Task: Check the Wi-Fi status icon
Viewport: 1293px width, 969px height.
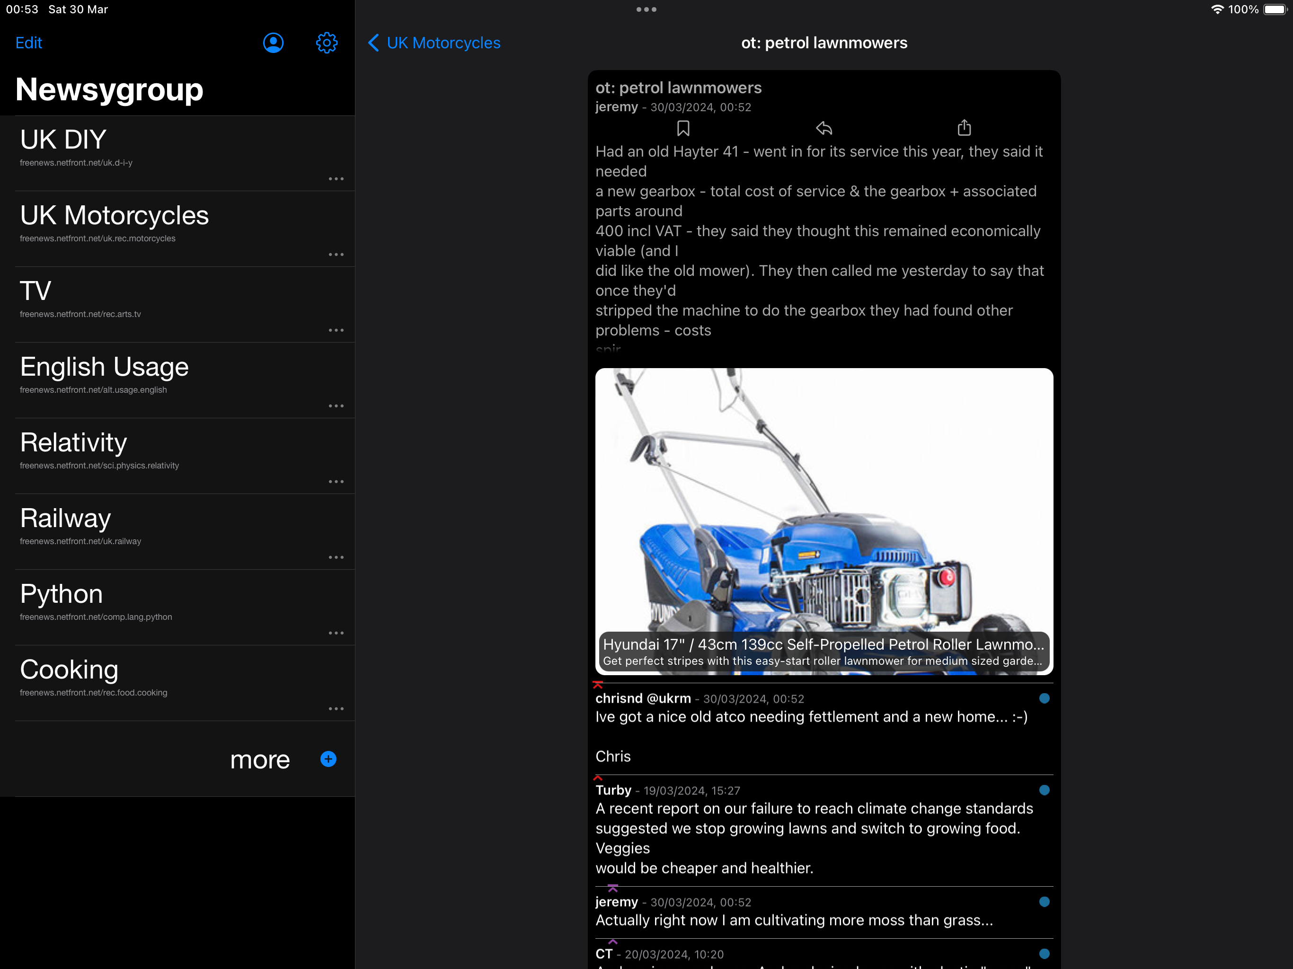Action: point(1217,9)
